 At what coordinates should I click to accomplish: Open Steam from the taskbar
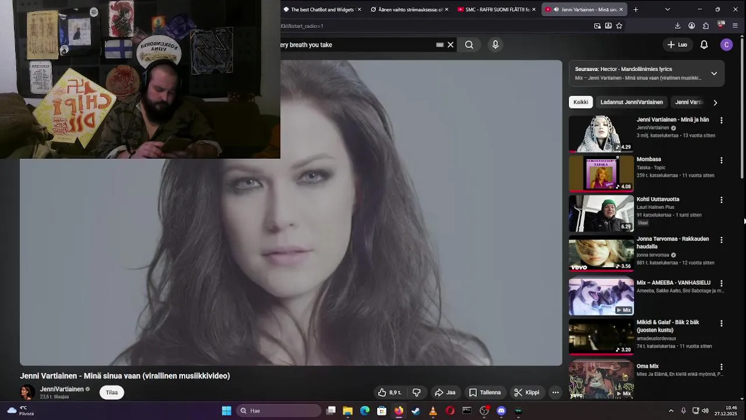click(x=416, y=411)
